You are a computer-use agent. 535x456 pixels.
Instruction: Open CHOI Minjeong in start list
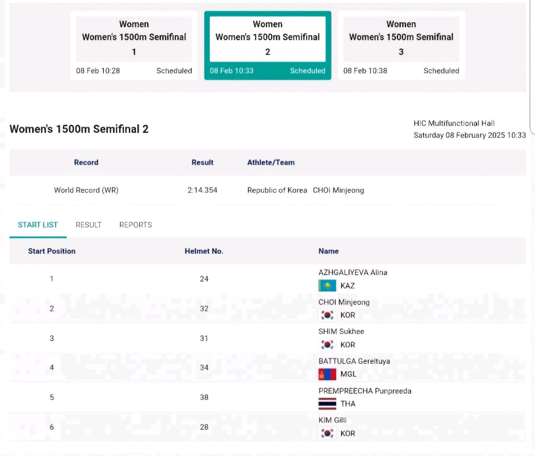pyautogui.click(x=344, y=302)
